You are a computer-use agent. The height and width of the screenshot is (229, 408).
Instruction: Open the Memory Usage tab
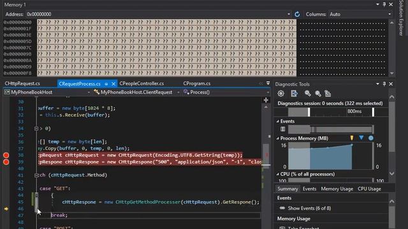(337, 189)
